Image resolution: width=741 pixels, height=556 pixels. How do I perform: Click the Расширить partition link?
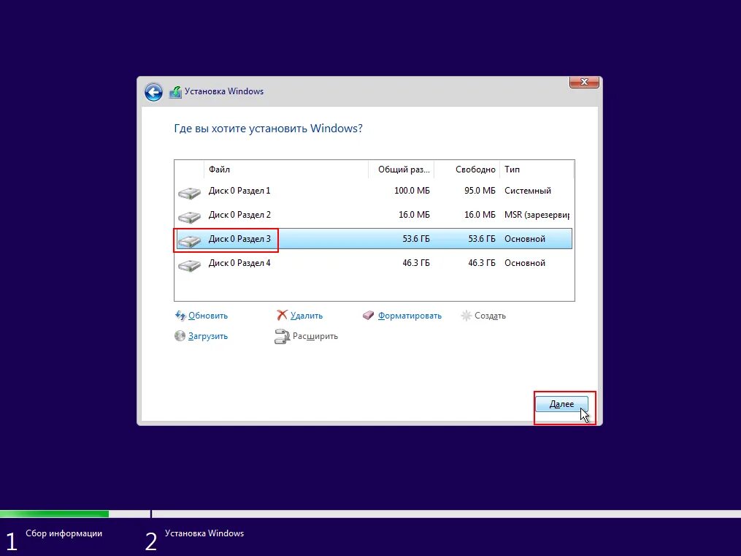click(x=315, y=336)
